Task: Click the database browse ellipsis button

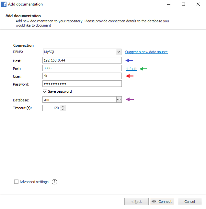Action: [119, 100]
